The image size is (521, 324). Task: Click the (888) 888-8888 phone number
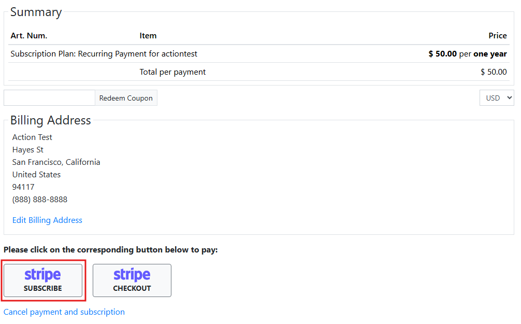40,200
